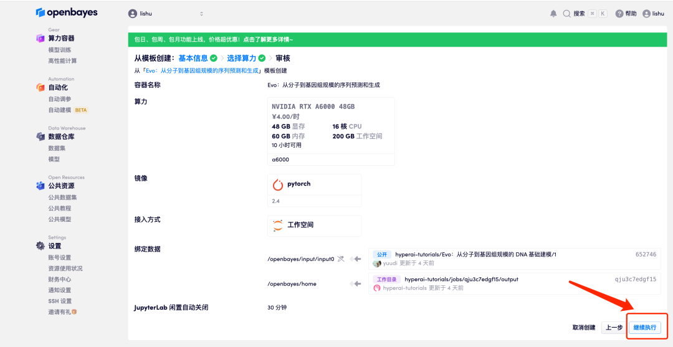
Task: Click the 上一步 button
Action: [x=614, y=327]
